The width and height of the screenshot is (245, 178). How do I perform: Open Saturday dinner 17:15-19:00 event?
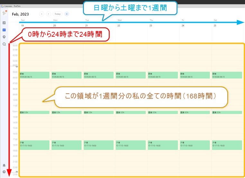tap(227, 145)
